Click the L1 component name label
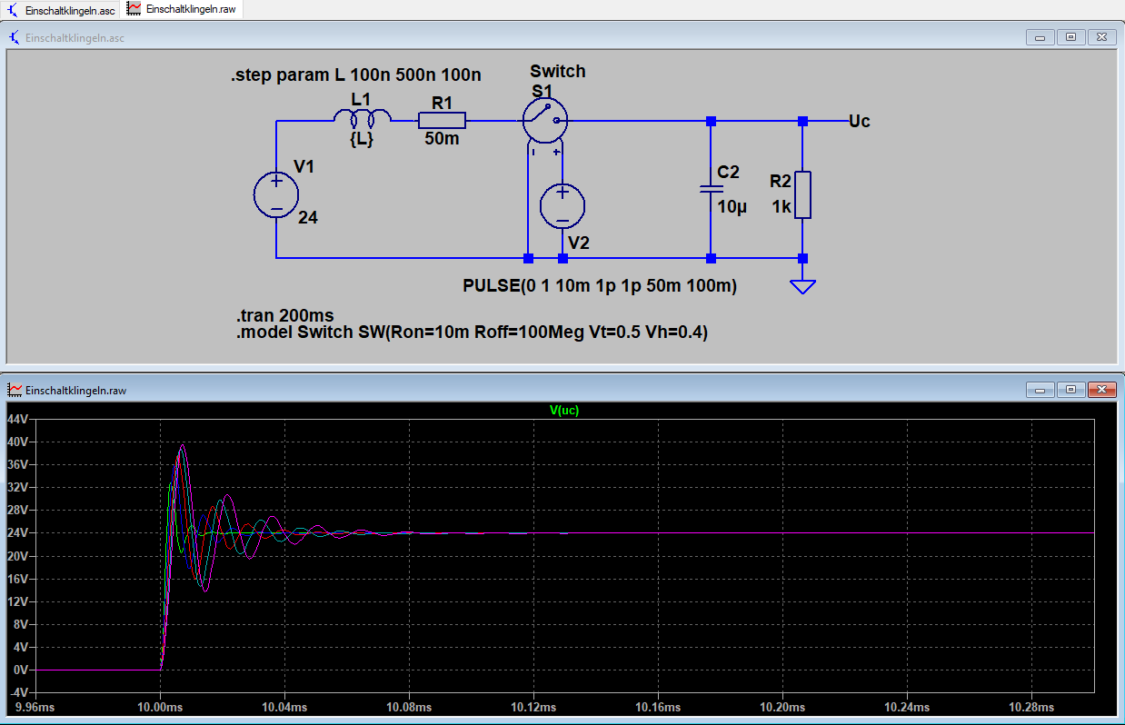 (361, 99)
